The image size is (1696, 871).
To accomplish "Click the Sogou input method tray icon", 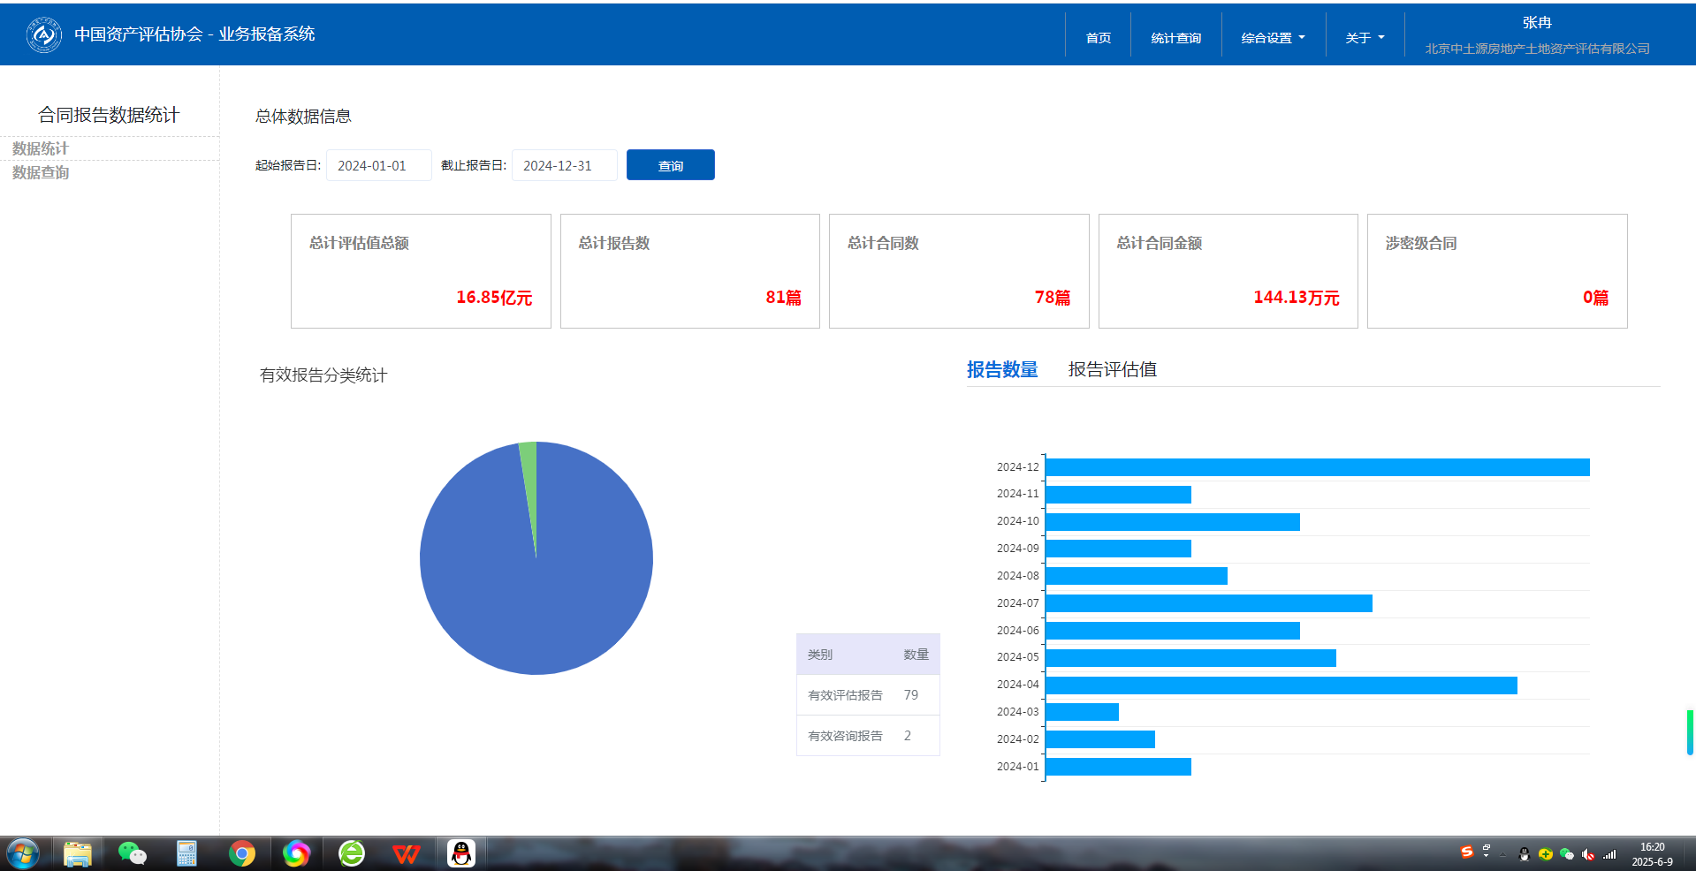I will (x=1467, y=852).
